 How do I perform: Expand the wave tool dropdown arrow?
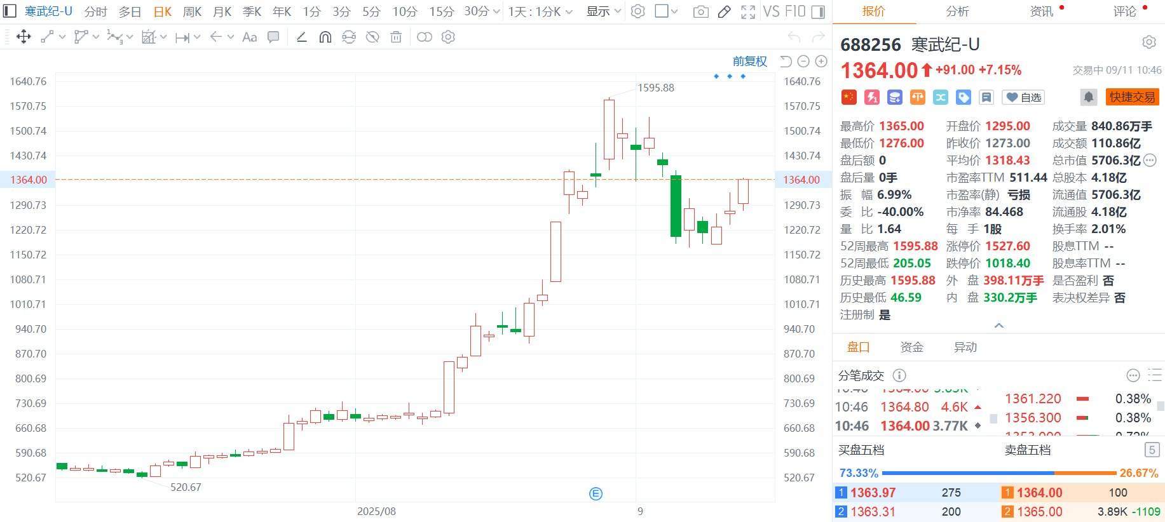(x=130, y=37)
